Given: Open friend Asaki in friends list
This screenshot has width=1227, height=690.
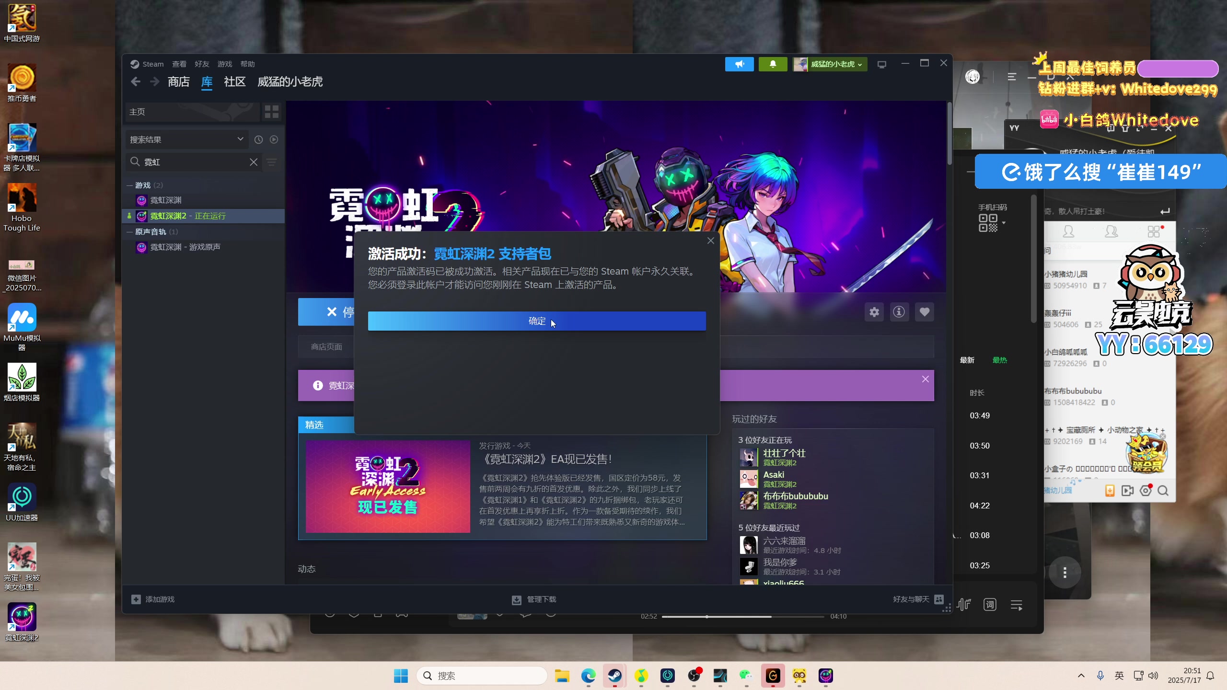Looking at the screenshot, I should 774,479.
